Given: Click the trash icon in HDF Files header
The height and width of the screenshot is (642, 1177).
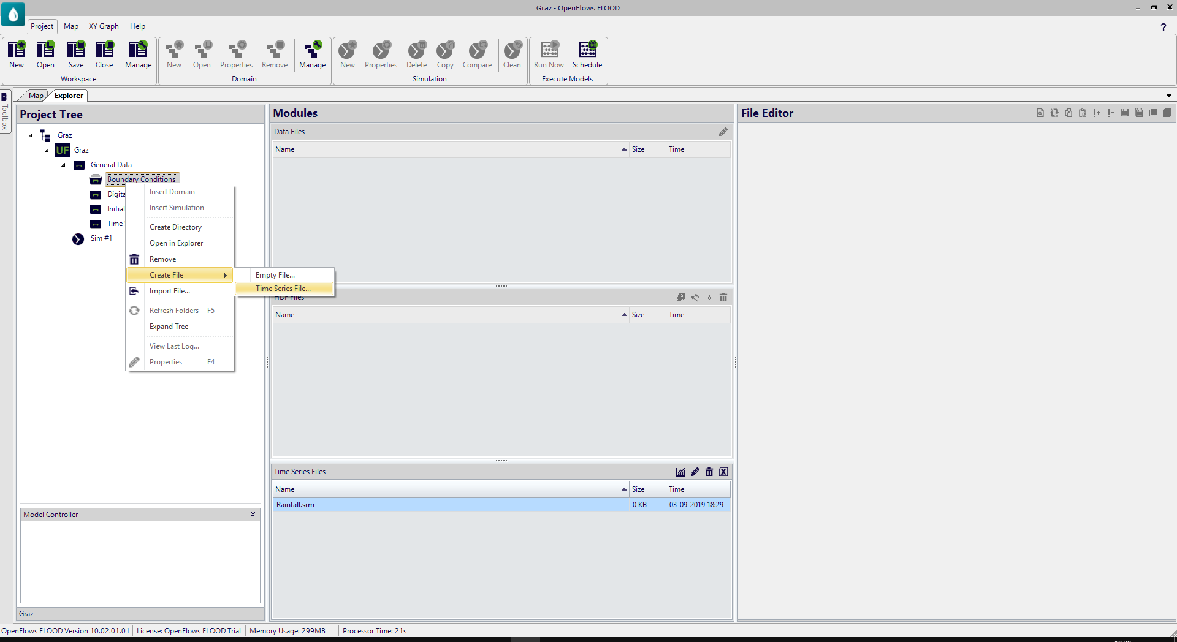Looking at the screenshot, I should [x=723, y=298].
